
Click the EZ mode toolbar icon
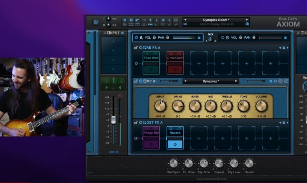[163, 24]
